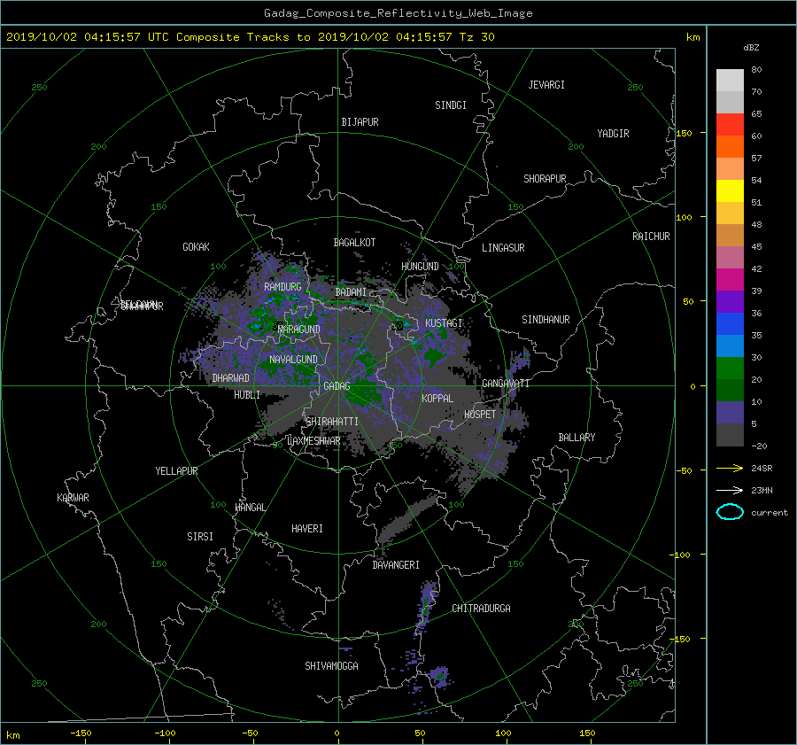Viewport: 797px width, 745px height.
Task: Click the 'YELLAPUR' map label
Action: [176, 471]
